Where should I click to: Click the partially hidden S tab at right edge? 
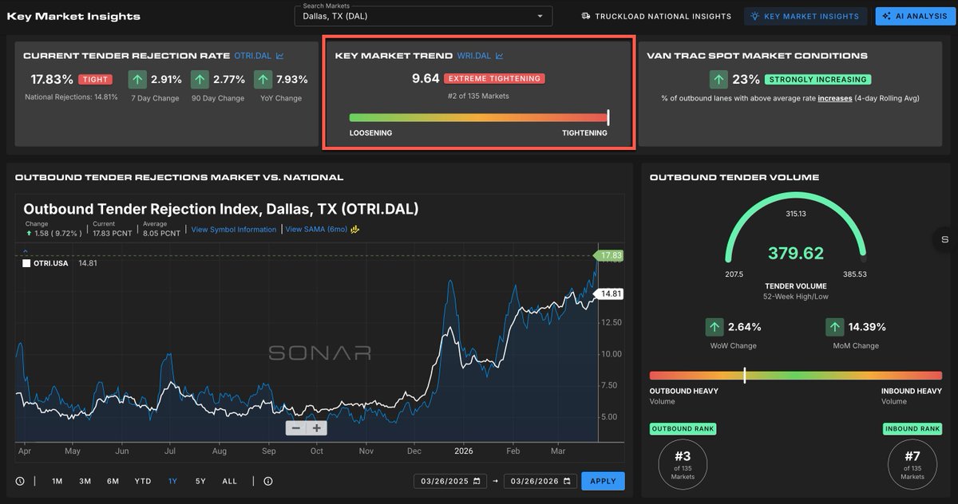(x=945, y=238)
